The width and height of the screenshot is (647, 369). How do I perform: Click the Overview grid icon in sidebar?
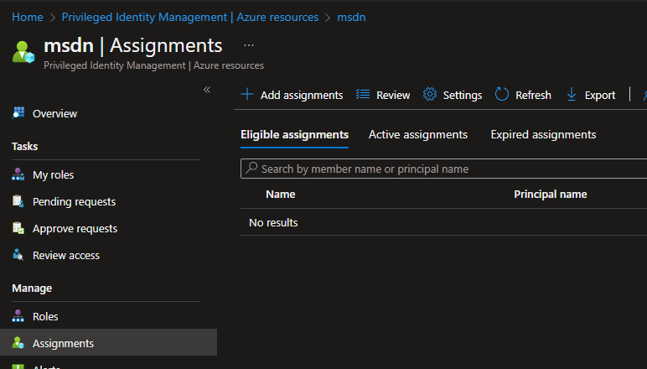[18, 113]
